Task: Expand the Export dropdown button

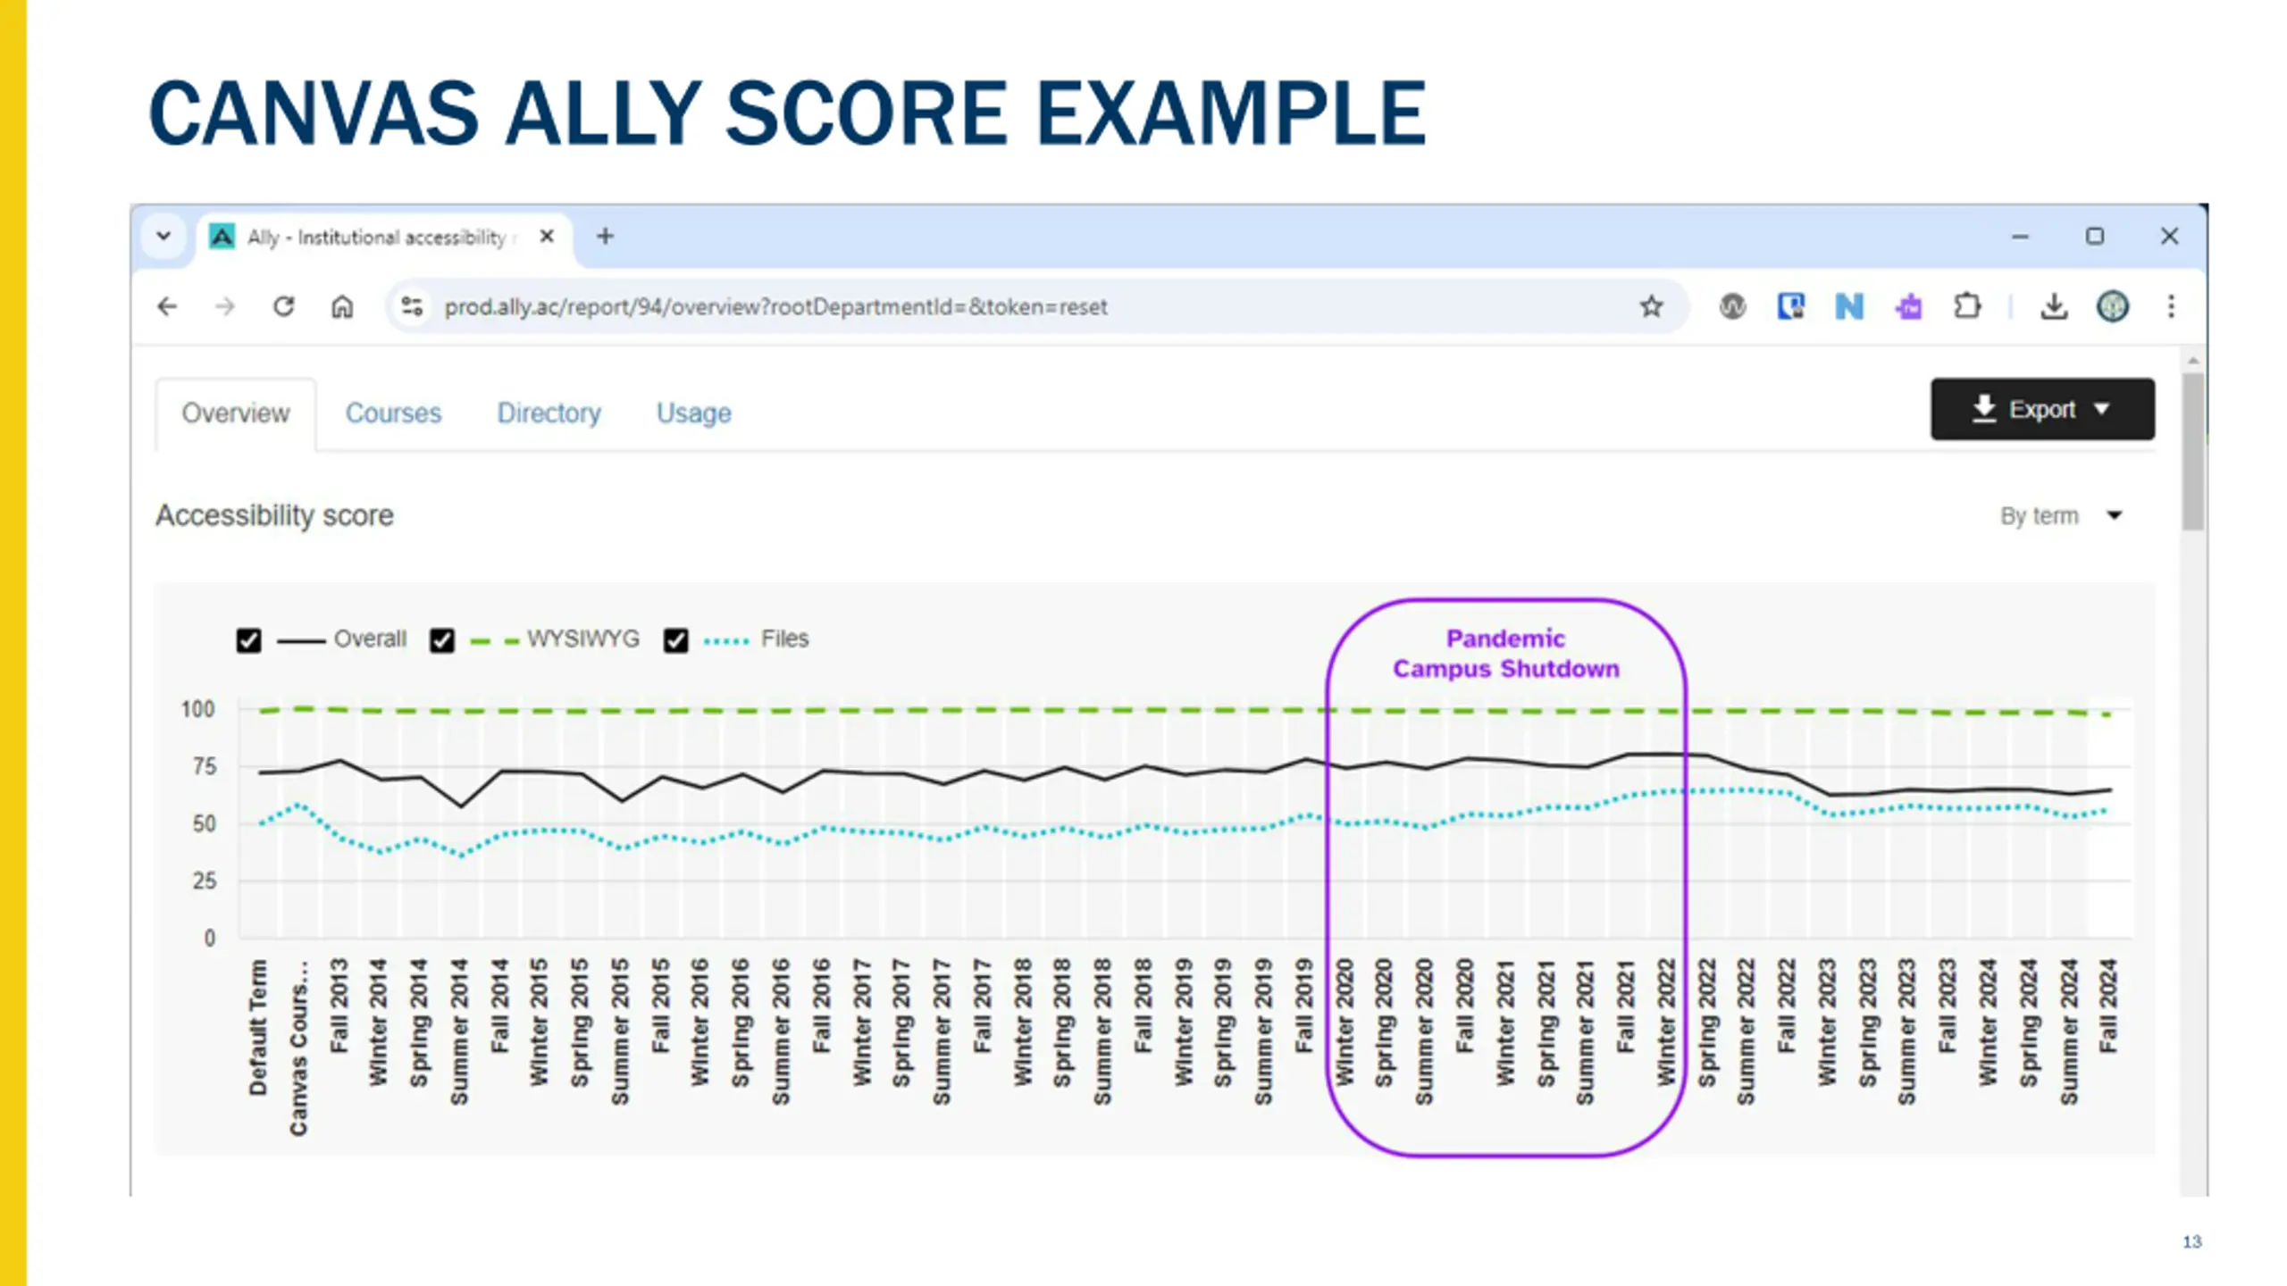Action: 2042,409
